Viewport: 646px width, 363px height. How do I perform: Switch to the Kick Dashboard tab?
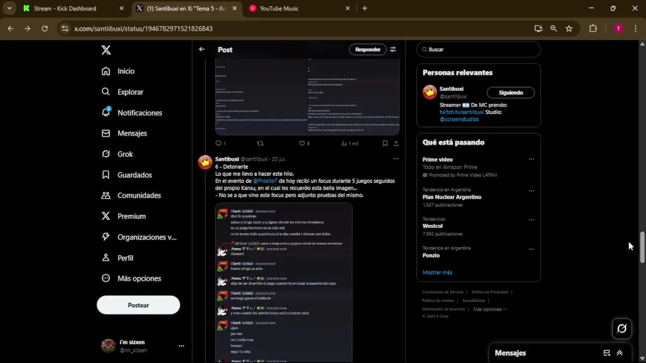(x=73, y=8)
